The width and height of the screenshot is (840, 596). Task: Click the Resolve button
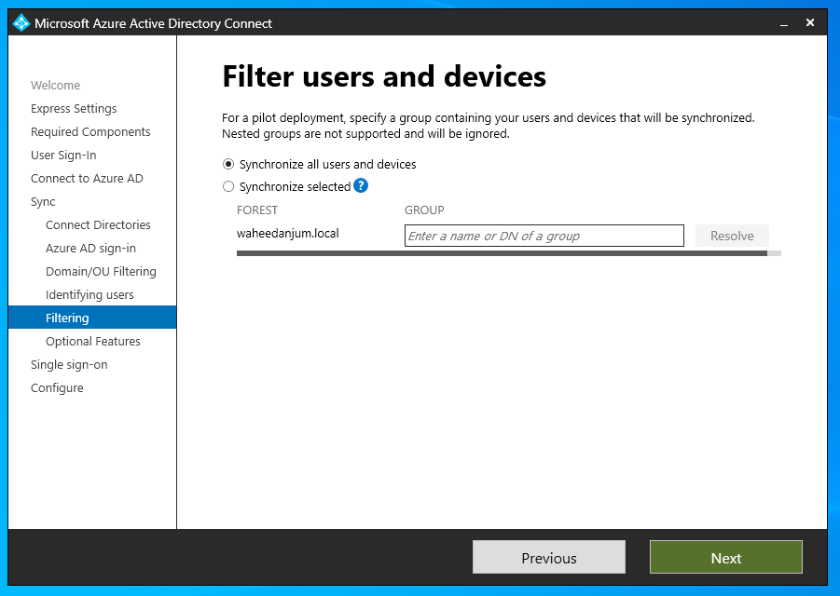[x=732, y=236]
